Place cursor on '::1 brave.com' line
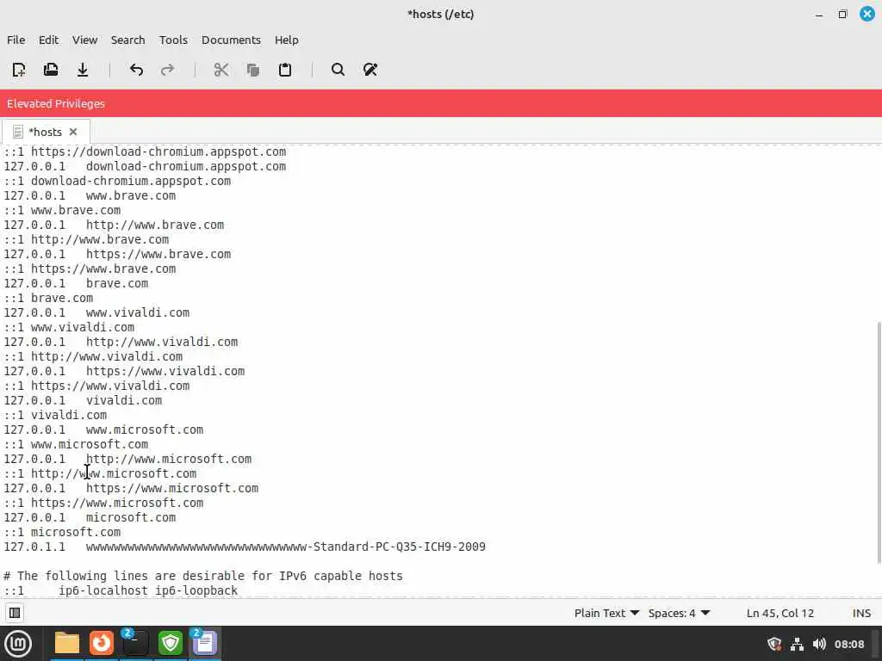Screen dimensions: 882x661 (x=48, y=298)
